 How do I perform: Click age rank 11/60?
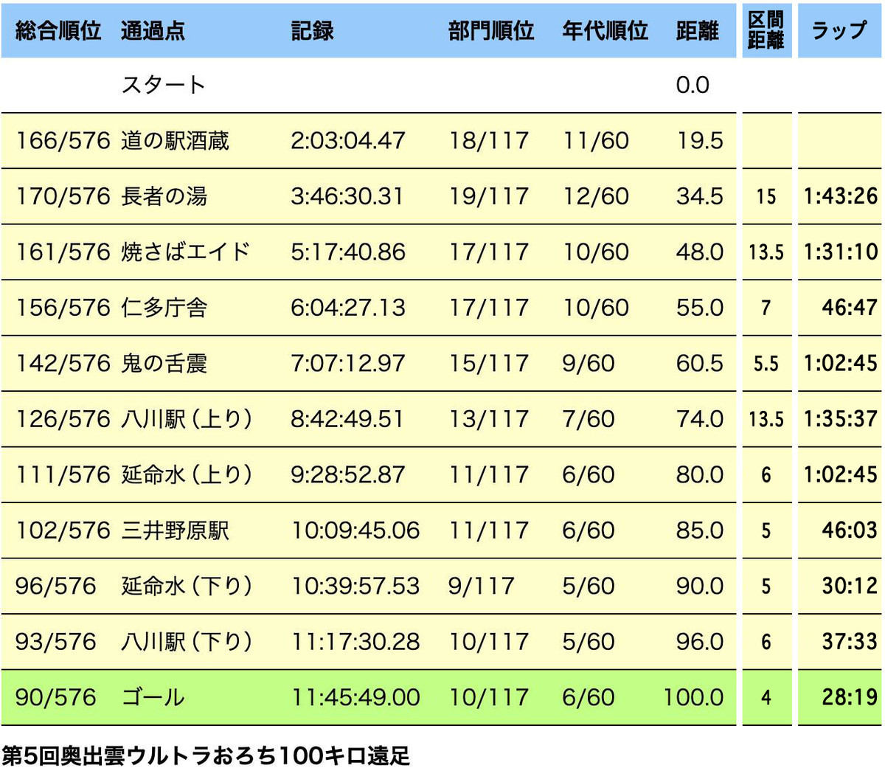[x=596, y=141]
